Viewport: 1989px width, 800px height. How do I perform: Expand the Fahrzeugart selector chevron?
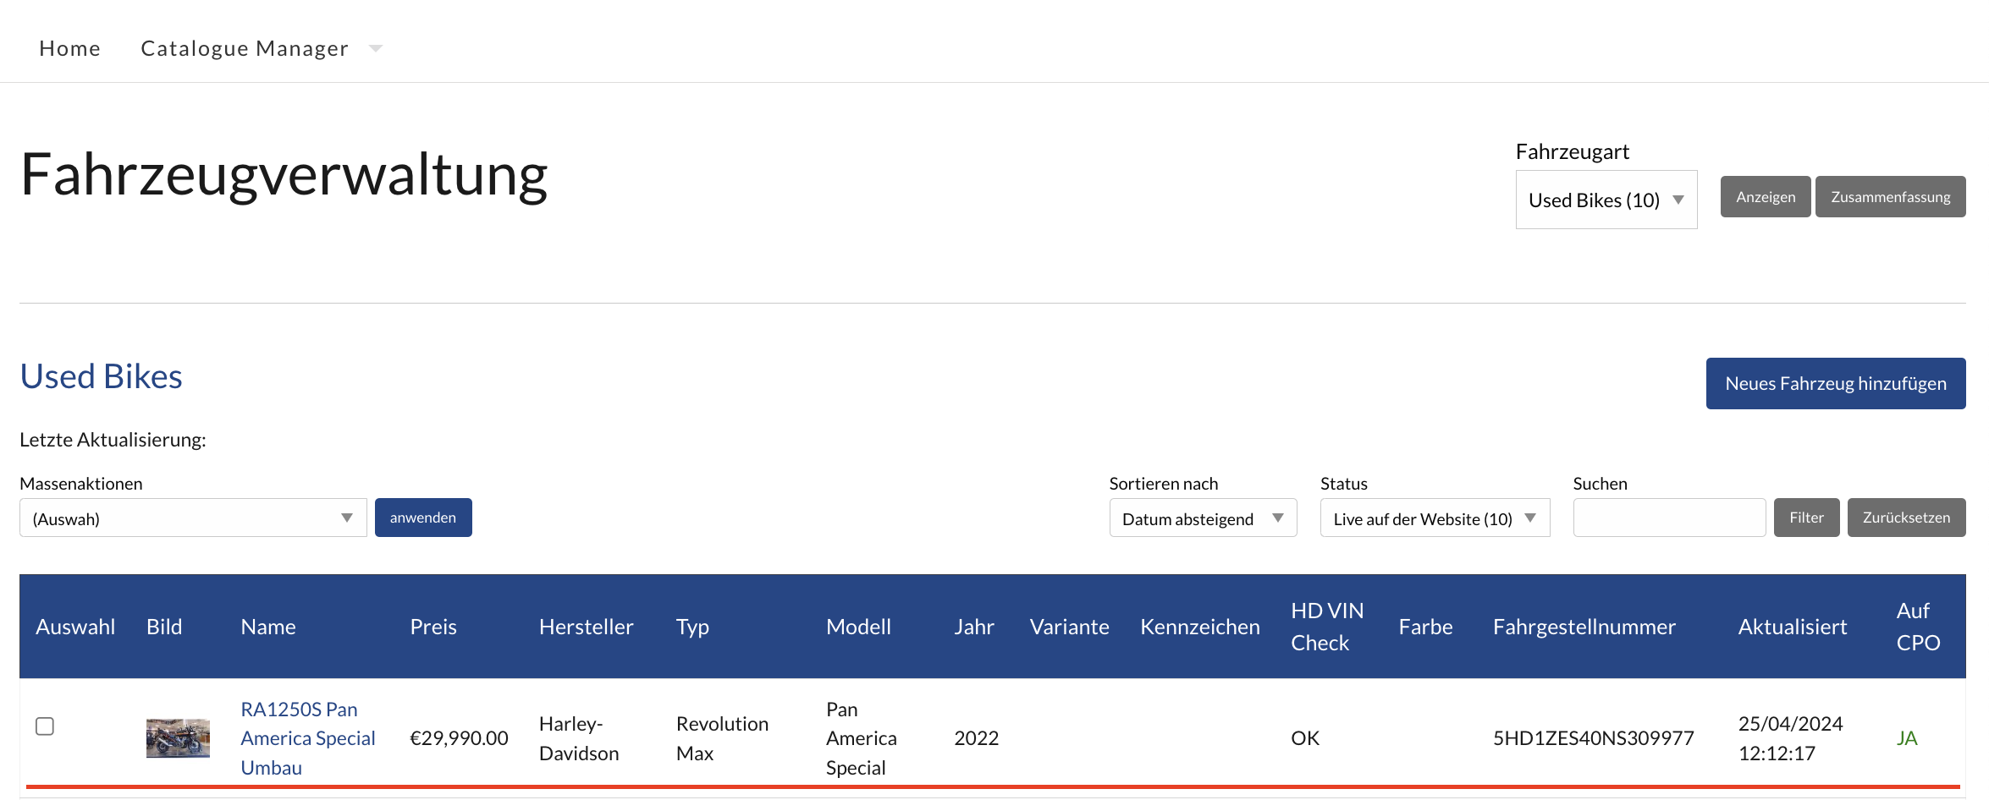(x=1678, y=200)
